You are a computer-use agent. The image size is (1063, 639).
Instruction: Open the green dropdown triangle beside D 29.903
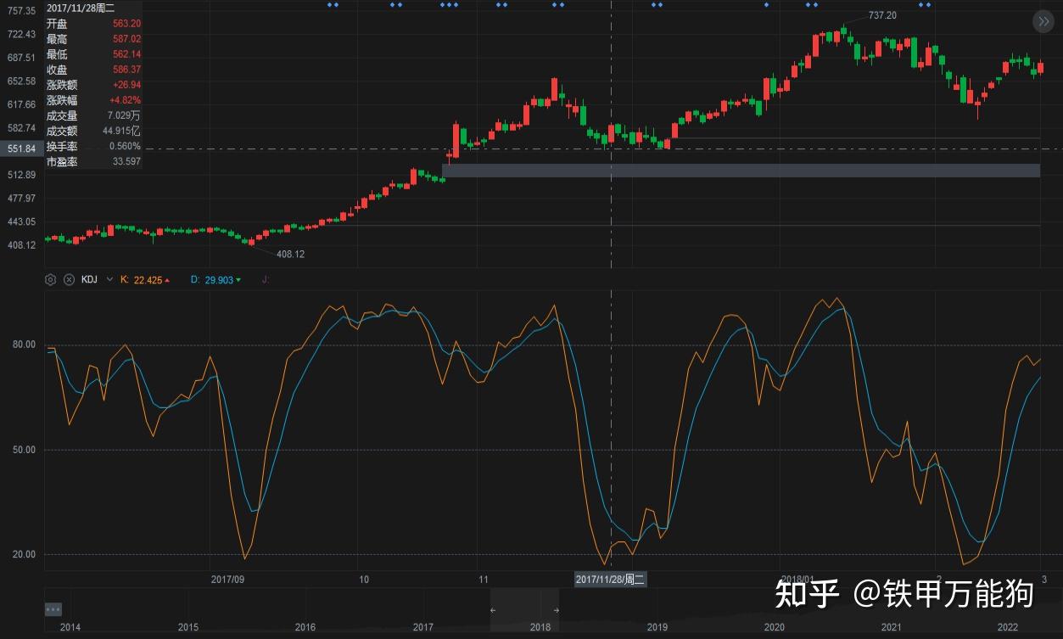[239, 279]
